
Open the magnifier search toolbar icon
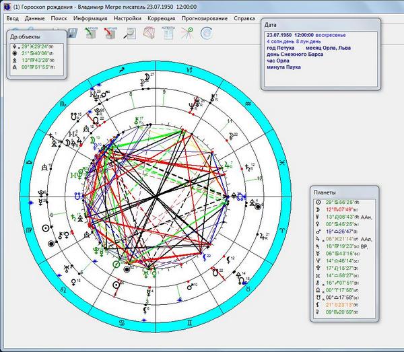pyautogui.click(x=129, y=33)
